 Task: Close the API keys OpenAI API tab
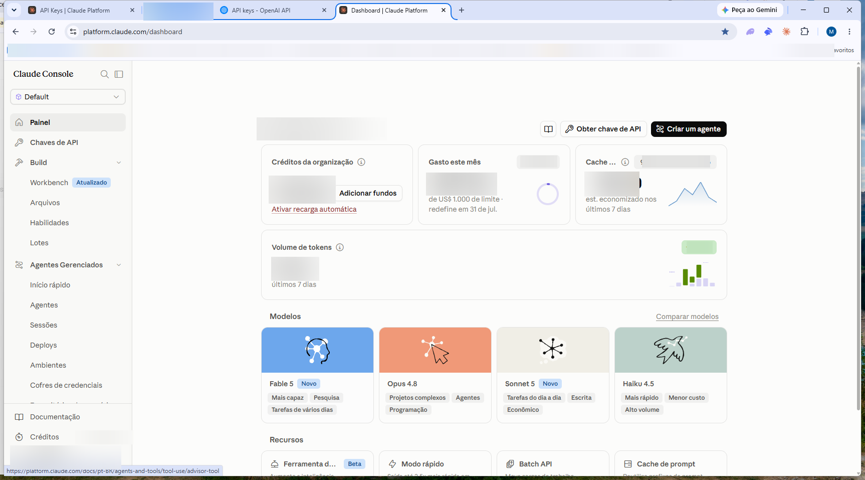click(x=324, y=11)
